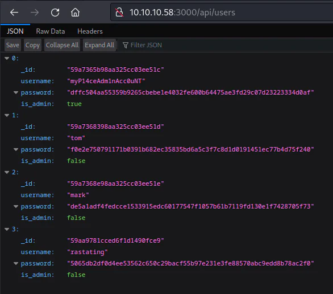The width and height of the screenshot is (333, 294).
Task: Click the is_admin false value for tom
Action: [x=76, y=161]
